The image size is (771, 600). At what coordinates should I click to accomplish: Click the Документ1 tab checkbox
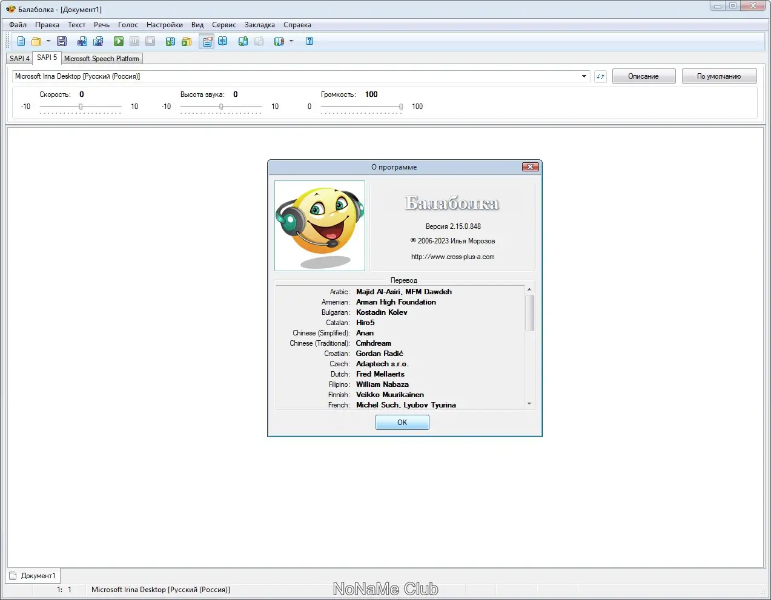[13, 576]
